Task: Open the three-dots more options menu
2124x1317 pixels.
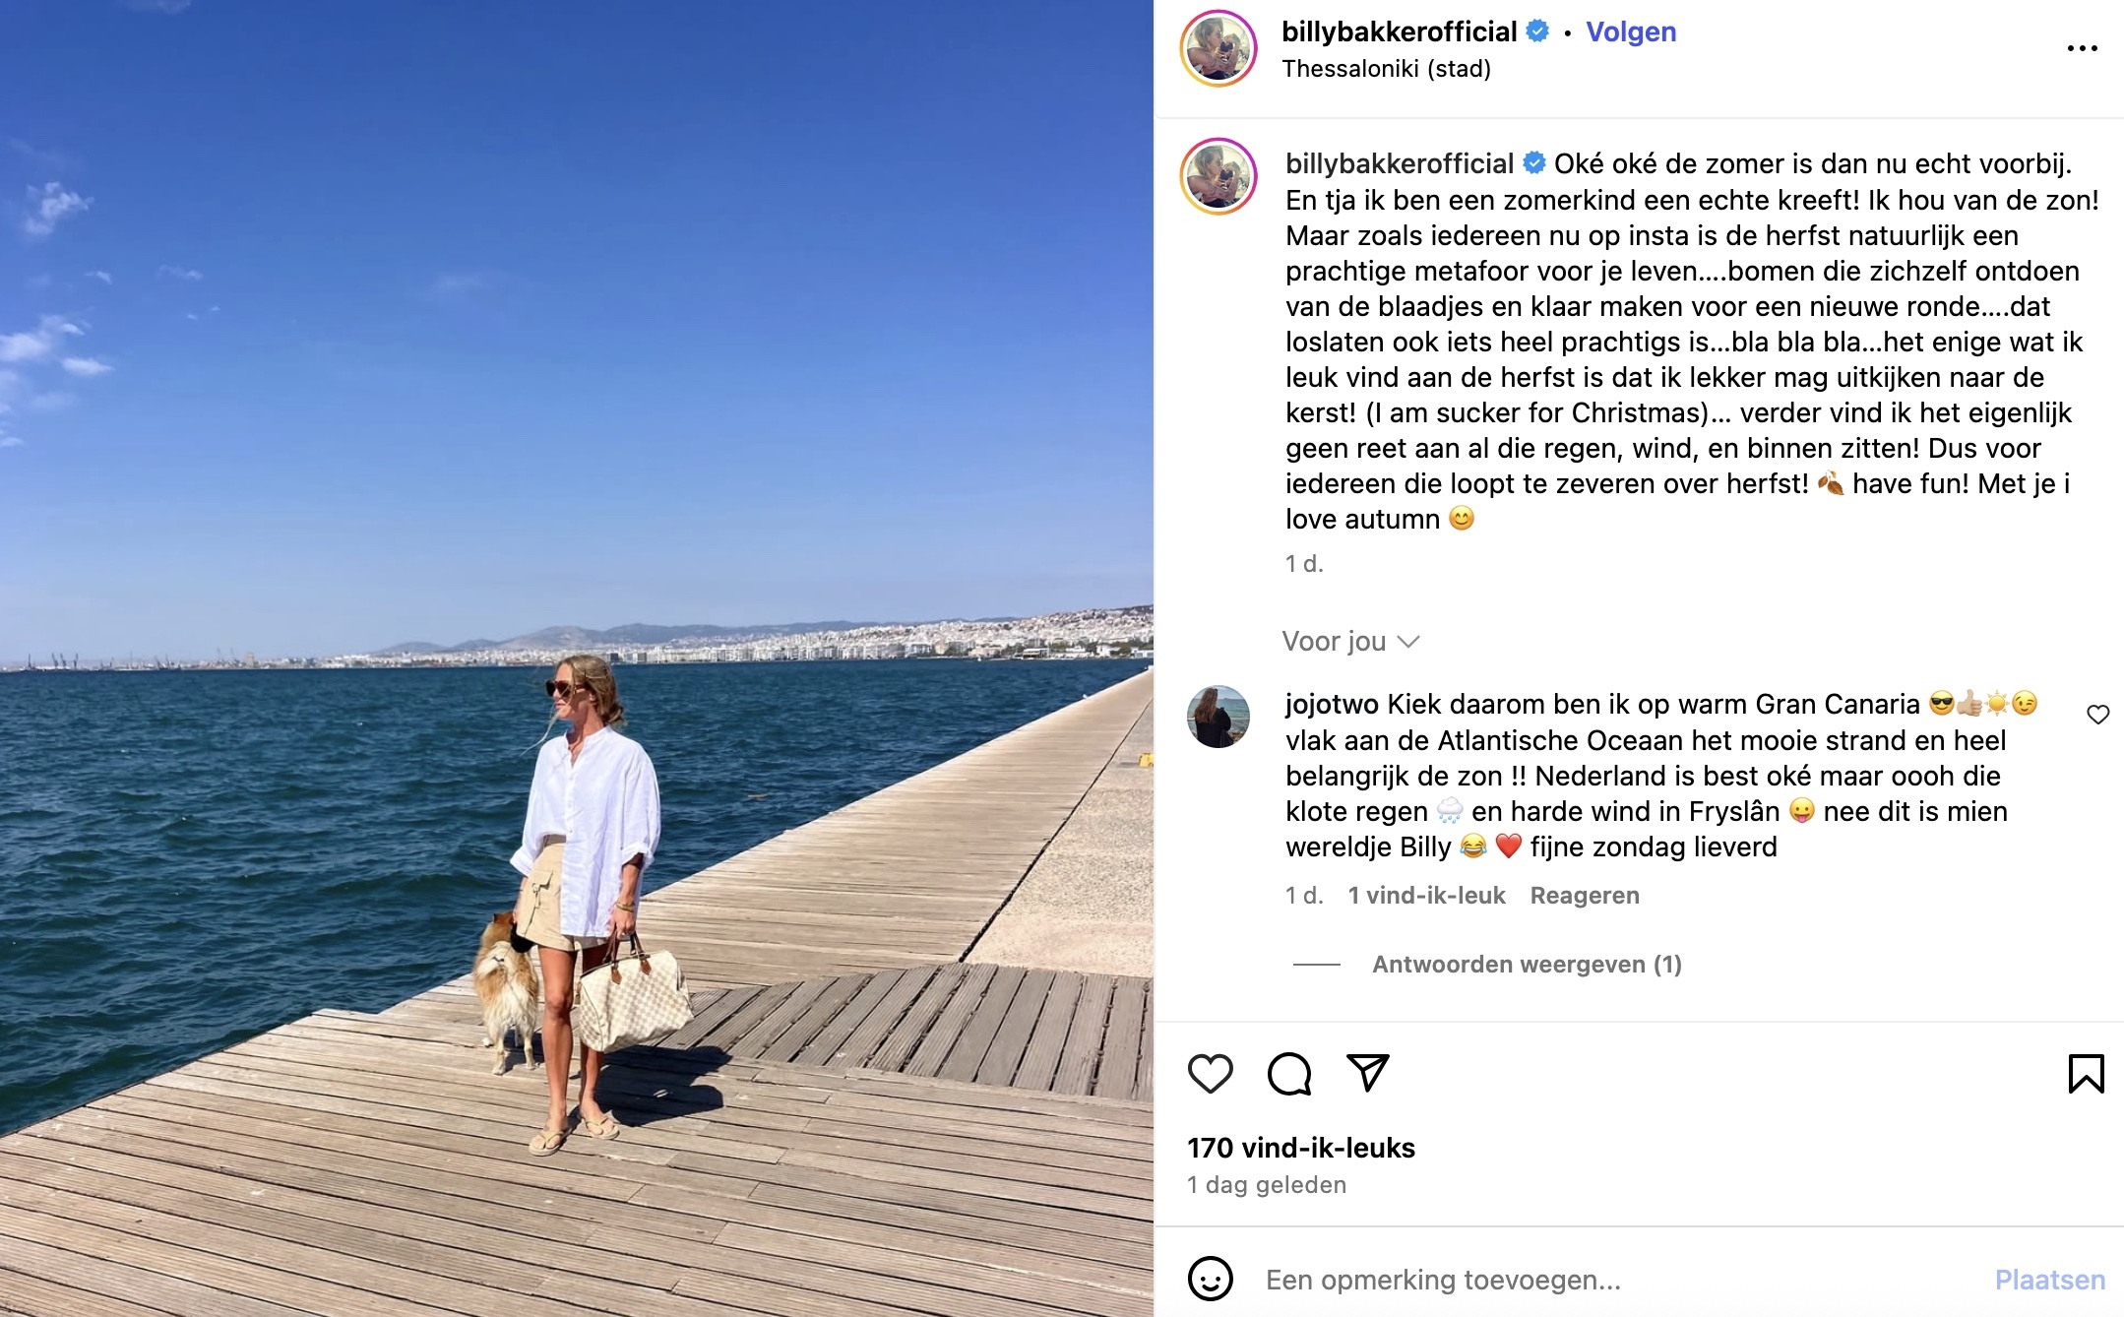Action: [x=2082, y=48]
